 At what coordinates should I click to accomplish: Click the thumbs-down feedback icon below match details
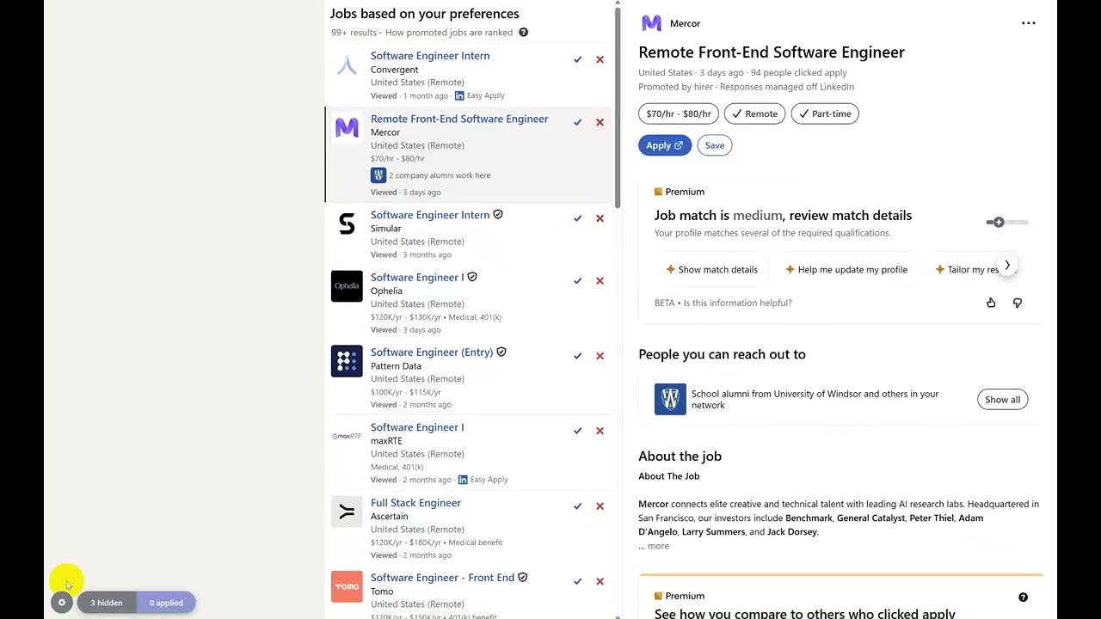coord(1017,303)
